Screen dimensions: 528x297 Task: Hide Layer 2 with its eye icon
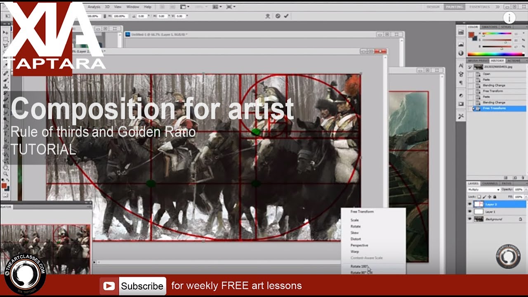tap(470, 204)
